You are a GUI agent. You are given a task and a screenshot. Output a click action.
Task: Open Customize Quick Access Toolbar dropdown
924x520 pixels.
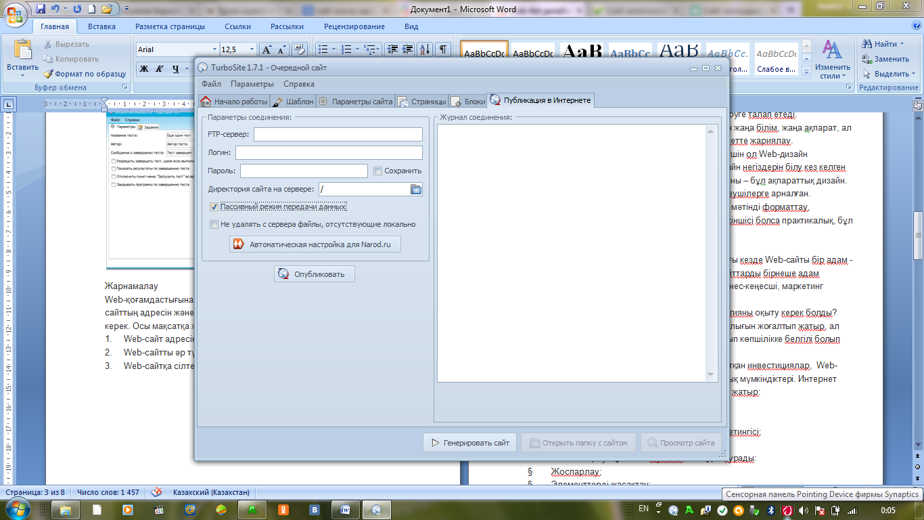(x=127, y=9)
